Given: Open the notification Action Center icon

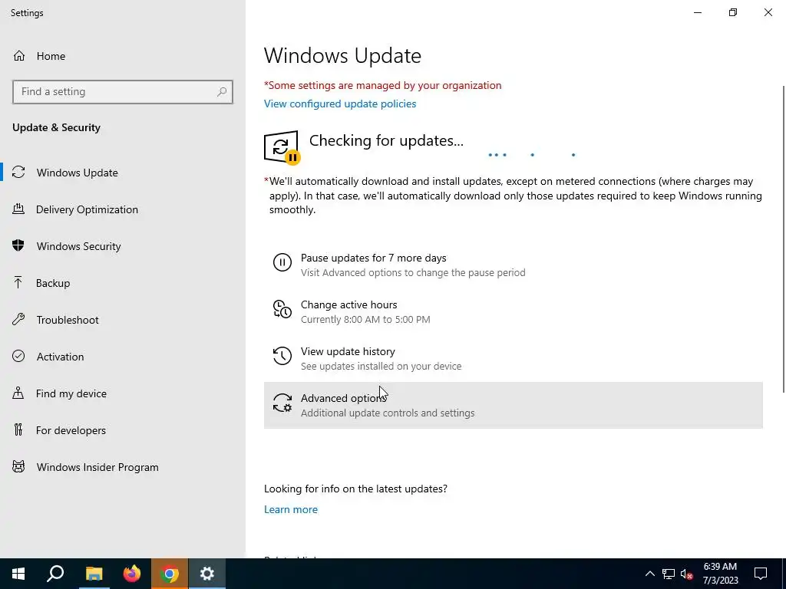Looking at the screenshot, I should (761, 574).
